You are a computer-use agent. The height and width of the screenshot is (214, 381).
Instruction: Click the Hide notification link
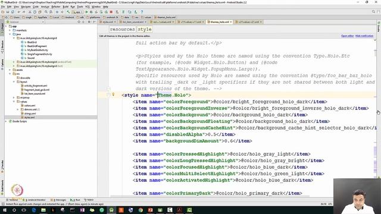(x=364, y=36)
